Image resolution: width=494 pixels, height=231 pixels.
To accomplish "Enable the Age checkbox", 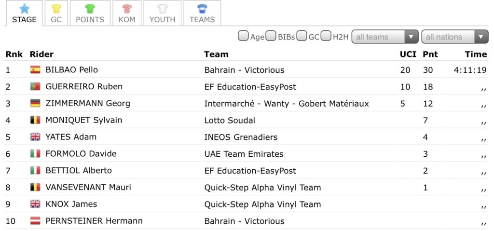I will pos(244,37).
